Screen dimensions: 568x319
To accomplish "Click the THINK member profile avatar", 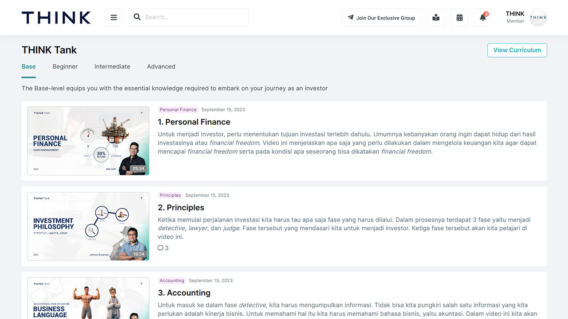I will pos(538,18).
